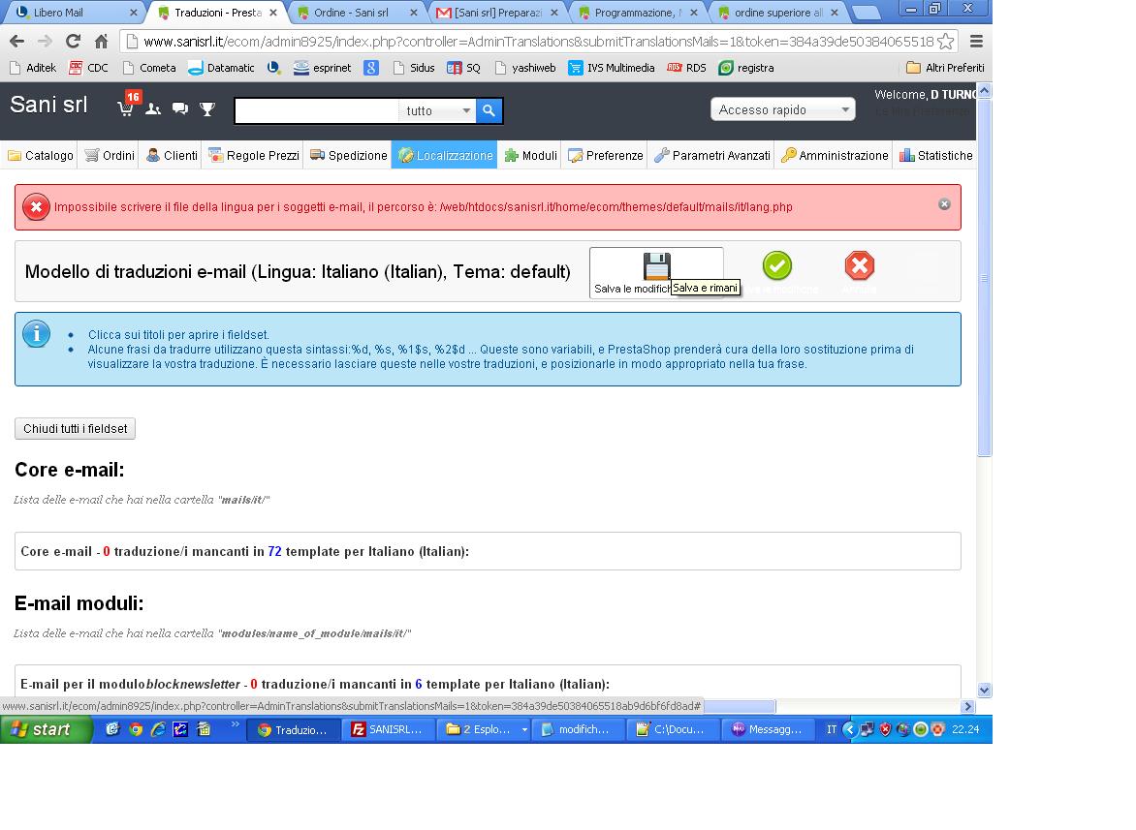Click the trophy icon in the header
Viewport: 1136px width, 830px height.
(x=207, y=109)
